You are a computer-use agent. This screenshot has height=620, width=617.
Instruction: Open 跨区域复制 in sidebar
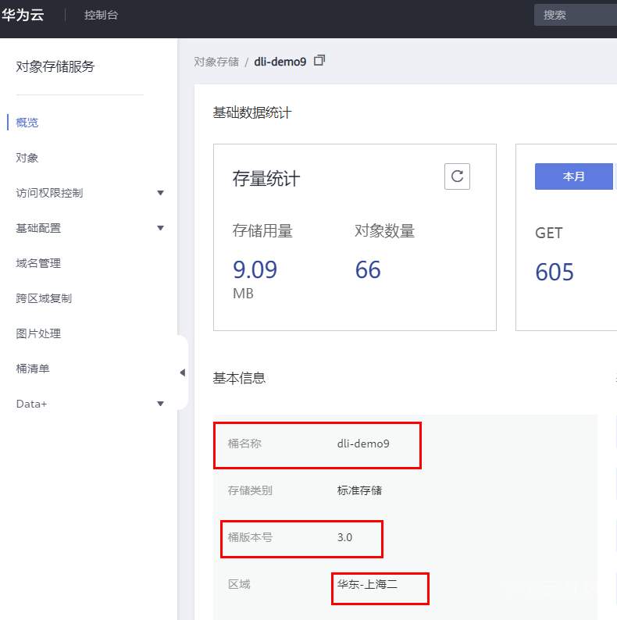coord(44,298)
